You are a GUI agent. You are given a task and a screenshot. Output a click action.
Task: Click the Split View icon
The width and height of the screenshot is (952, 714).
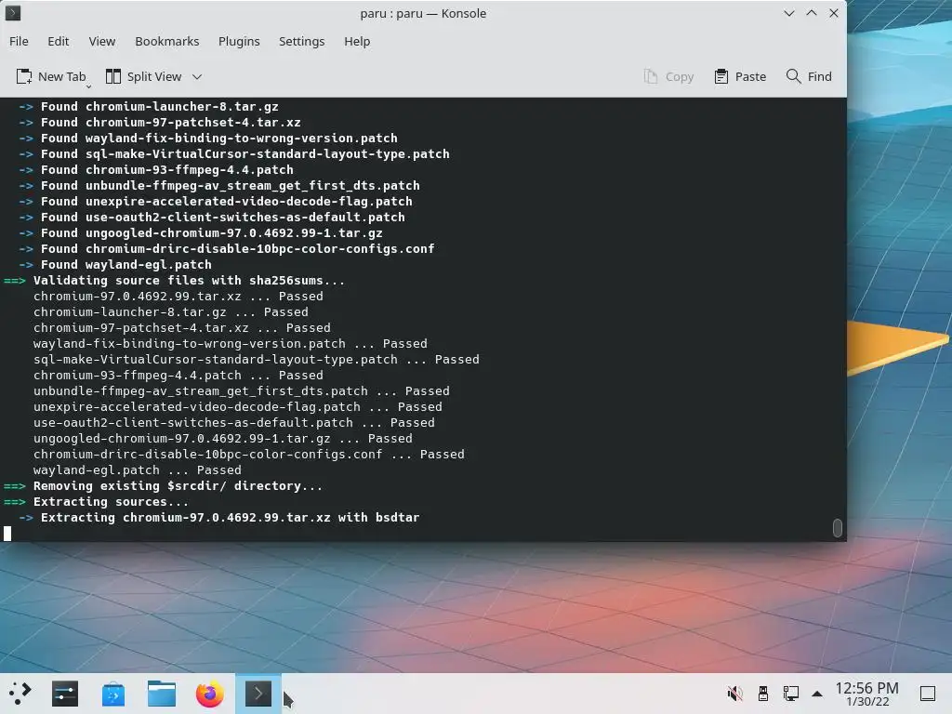tap(113, 76)
